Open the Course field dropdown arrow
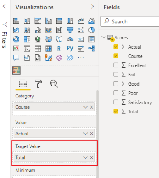 [x=85, y=107]
